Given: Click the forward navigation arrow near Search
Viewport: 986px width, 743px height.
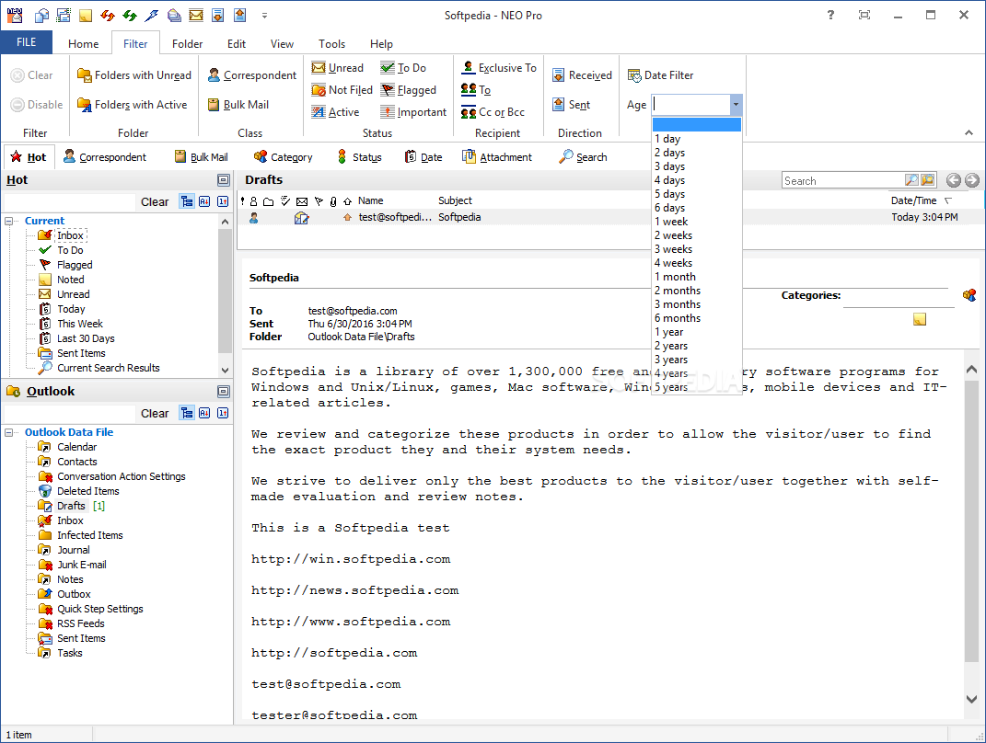Looking at the screenshot, I should (x=972, y=180).
